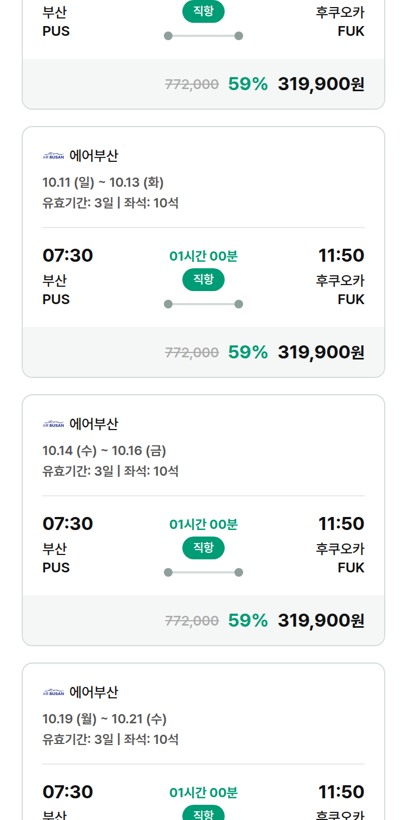Image resolution: width=407 pixels, height=820 pixels.
Task: Click the 07:30 departure time on the 10.11 card
Action: click(x=68, y=255)
